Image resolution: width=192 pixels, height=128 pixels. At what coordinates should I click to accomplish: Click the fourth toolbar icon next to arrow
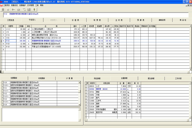(19, 9)
